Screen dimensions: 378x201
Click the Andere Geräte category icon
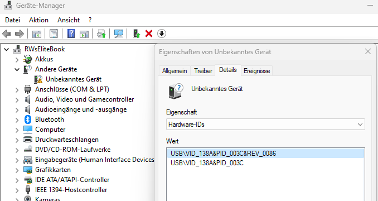pyautogui.click(x=28, y=69)
